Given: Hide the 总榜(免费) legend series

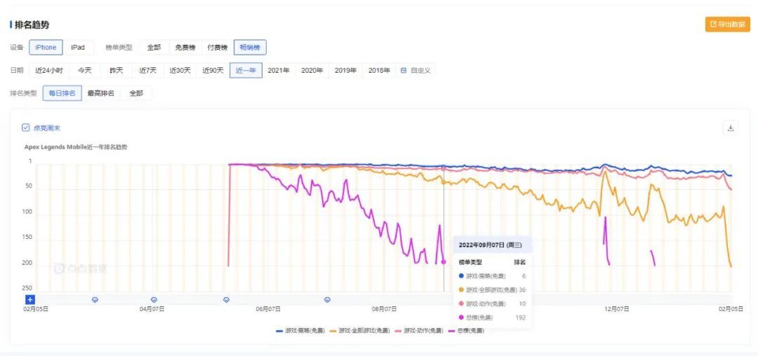Looking at the screenshot, I should (466, 330).
